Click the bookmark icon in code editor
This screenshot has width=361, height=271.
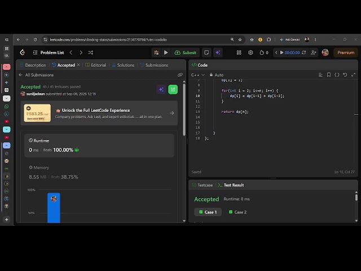(329, 75)
